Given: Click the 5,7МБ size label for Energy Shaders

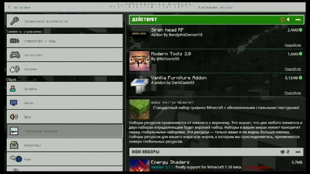Looking at the screenshot, I should pyautogui.click(x=297, y=162).
